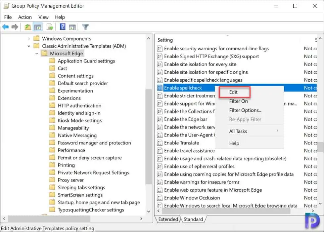
Task: Select Private Network Request Settings folder
Action: pyautogui.click(x=93, y=173)
